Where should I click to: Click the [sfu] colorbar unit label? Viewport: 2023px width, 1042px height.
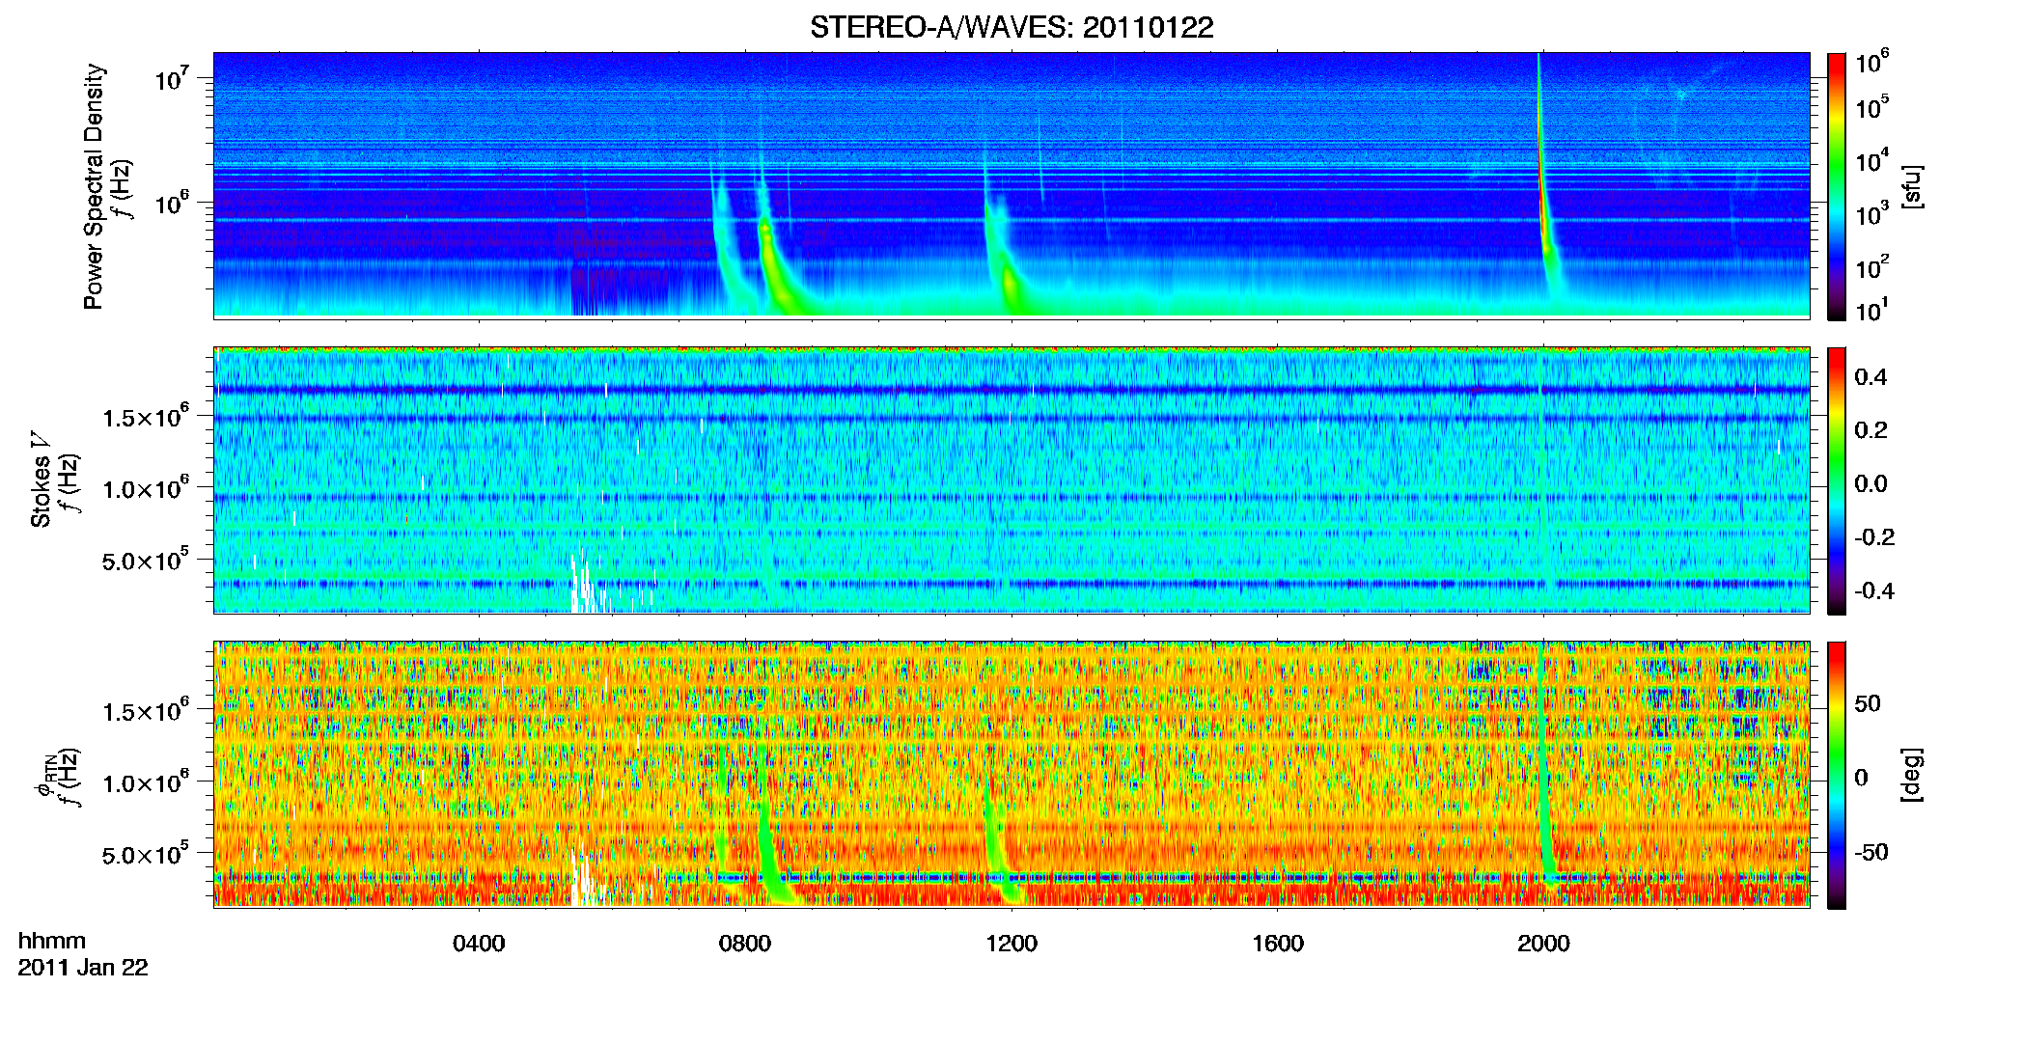point(1913,187)
